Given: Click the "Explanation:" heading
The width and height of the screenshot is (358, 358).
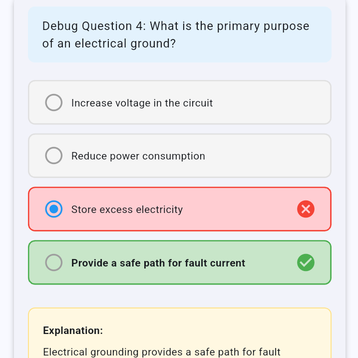Looking at the screenshot, I should (73, 330).
